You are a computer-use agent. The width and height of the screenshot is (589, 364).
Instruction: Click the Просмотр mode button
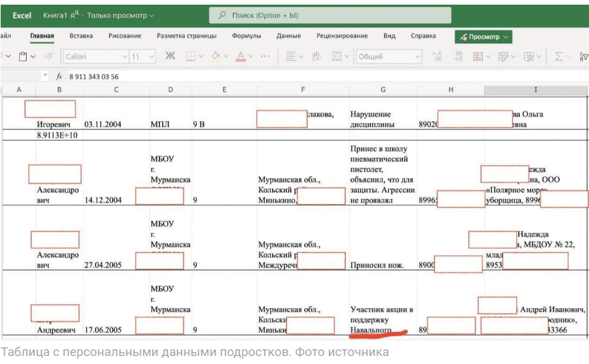pos(484,37)
